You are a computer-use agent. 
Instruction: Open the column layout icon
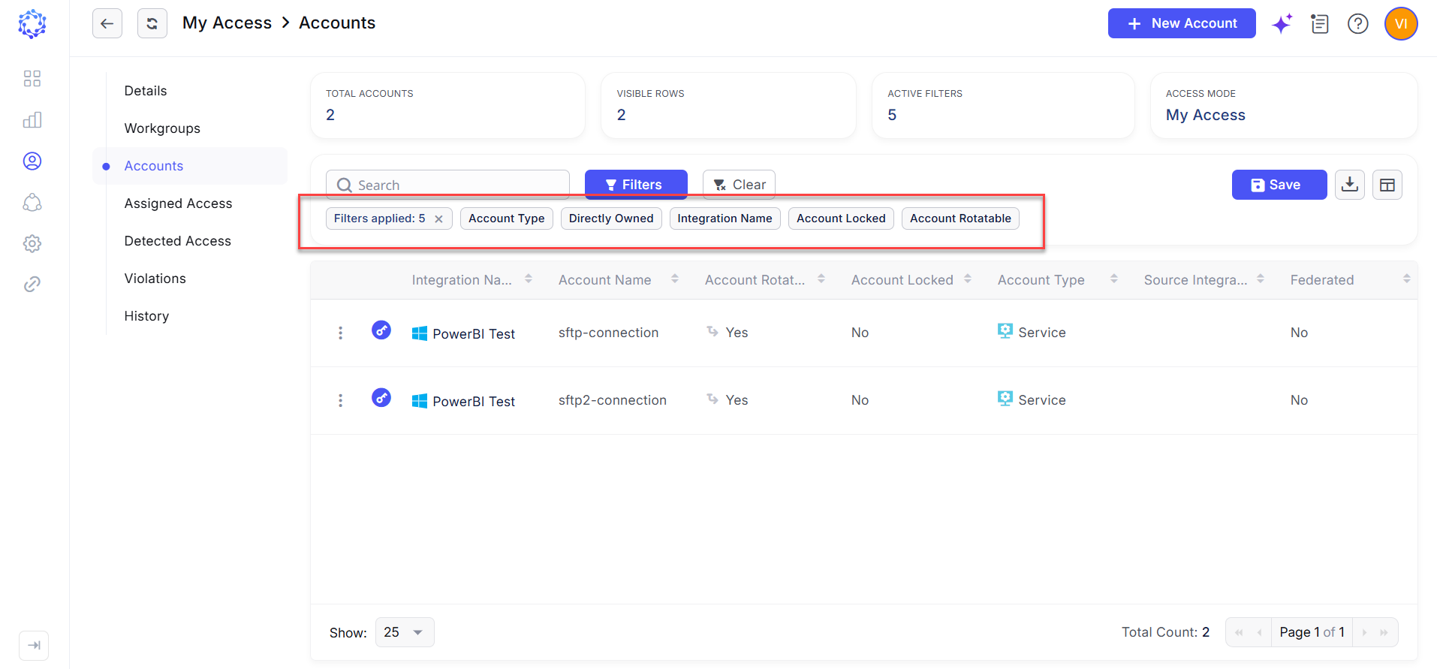click(1387, 185)
